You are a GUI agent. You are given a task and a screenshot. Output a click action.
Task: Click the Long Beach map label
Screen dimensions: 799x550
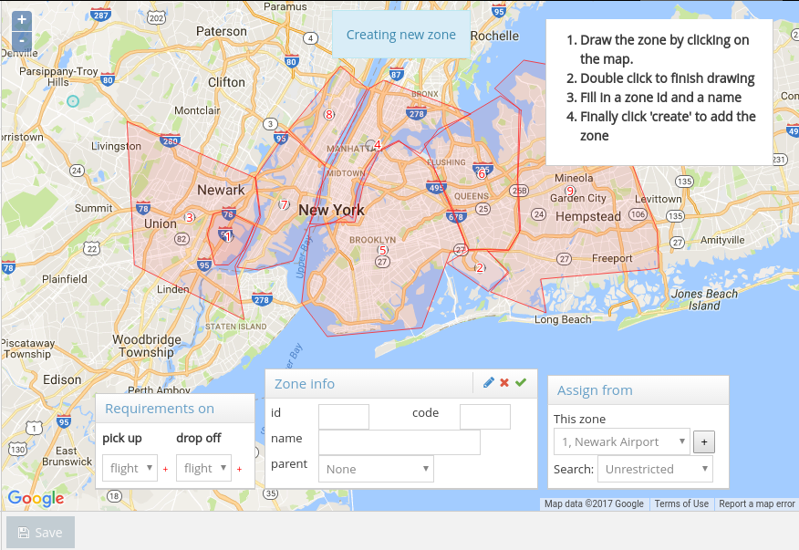pyautogui.click(x=563, y=319)
